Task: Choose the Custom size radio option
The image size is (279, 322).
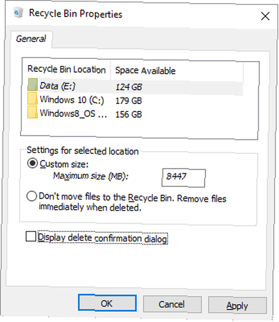Action: (x=33, y=163)
